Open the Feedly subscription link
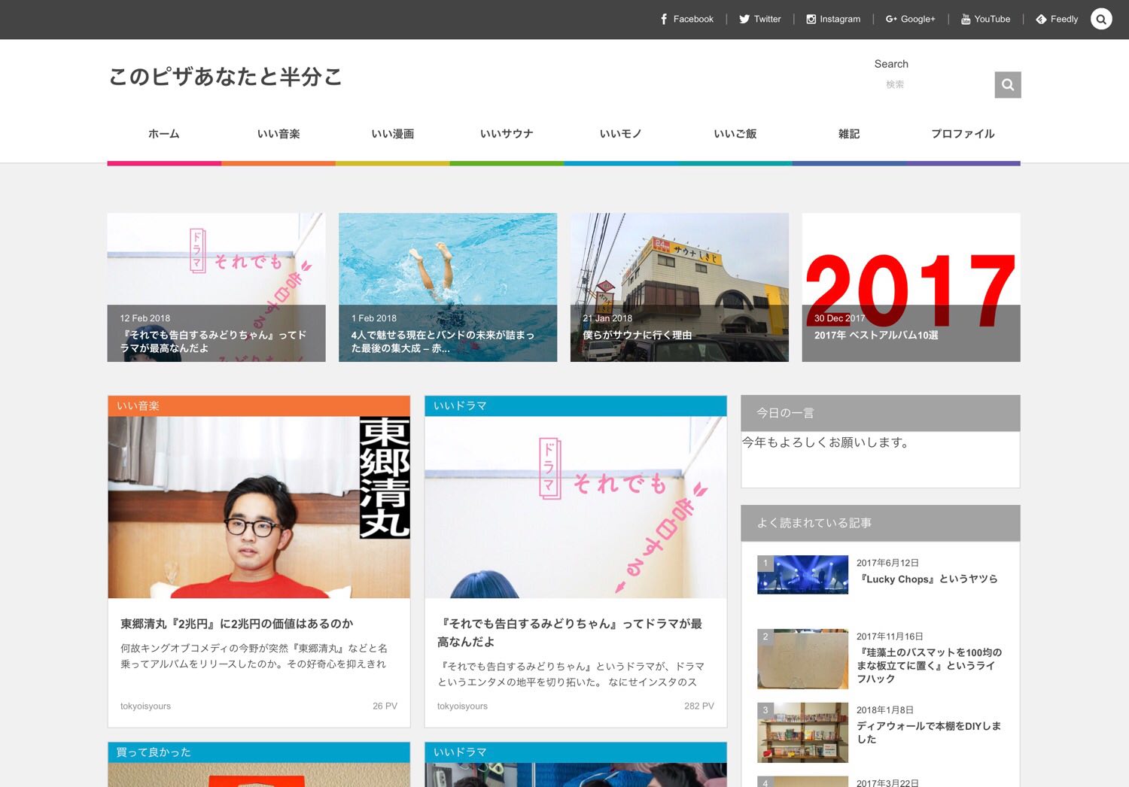Image resolution: width=1129 pixels, height=787 pixels. (x=1057, y=19)
